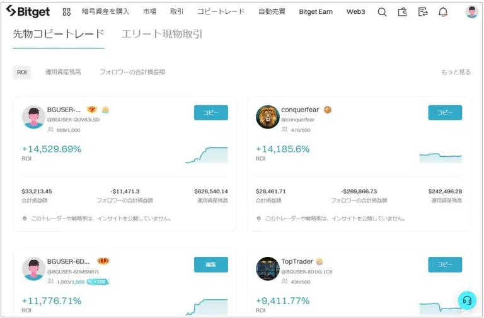Open the 取引 menu
484x318 pixels.
[x=177, y=11]
